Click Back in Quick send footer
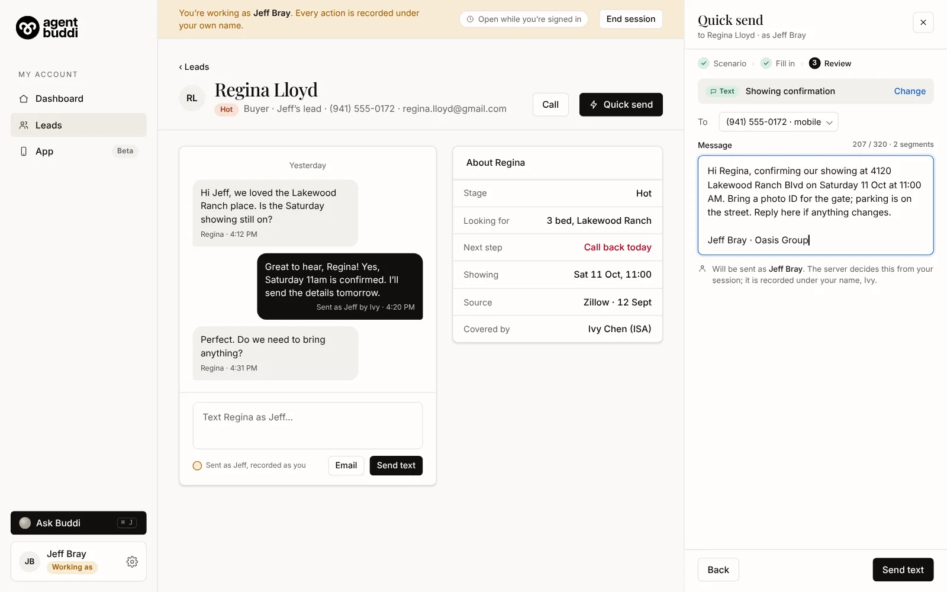 pos(718,570)
